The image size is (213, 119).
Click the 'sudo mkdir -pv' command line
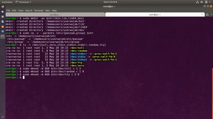coord(53,18)
